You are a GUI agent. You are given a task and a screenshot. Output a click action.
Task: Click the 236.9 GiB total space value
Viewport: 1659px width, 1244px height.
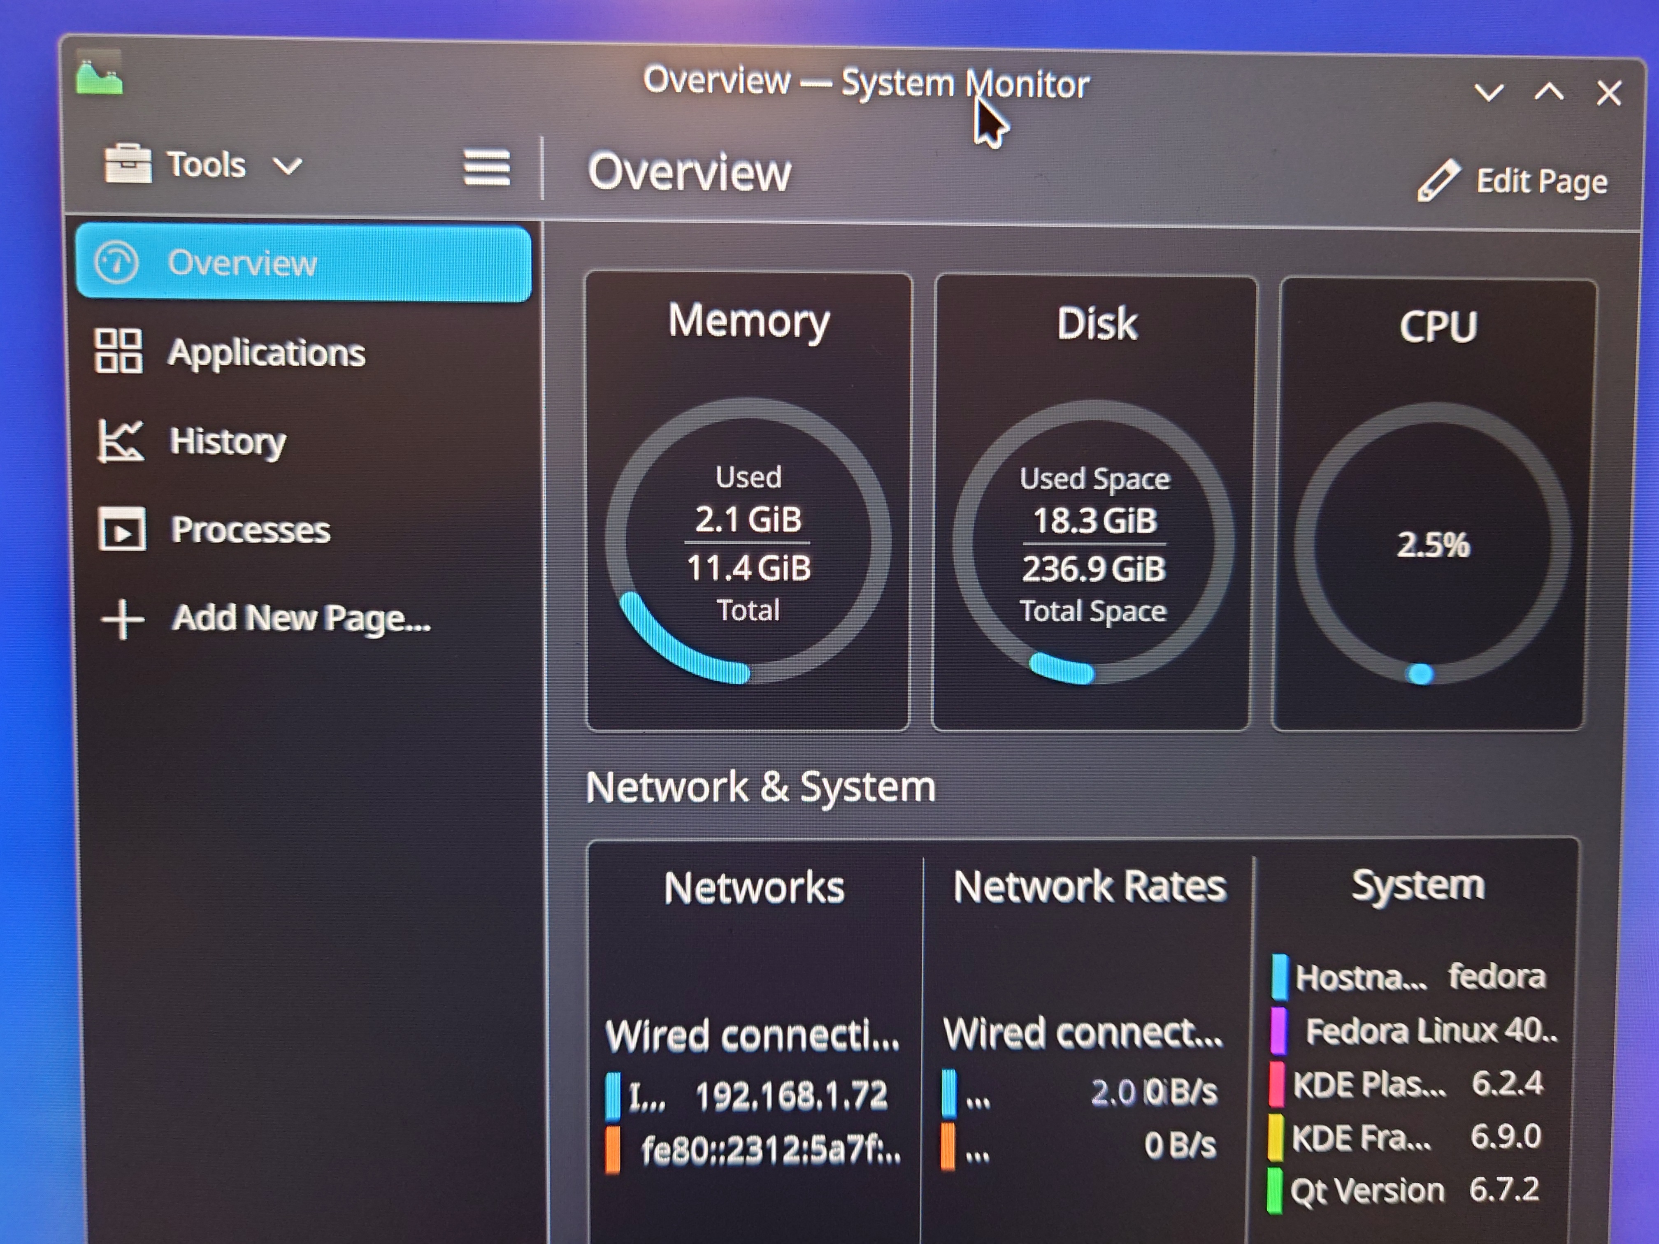pos(1094,569)
